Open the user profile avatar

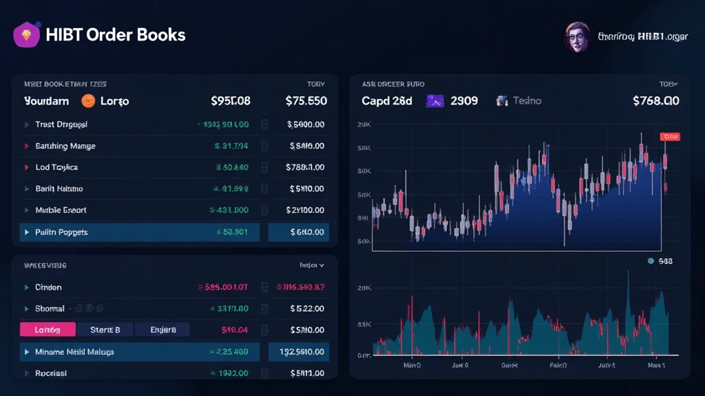click(x=577, y=37)
